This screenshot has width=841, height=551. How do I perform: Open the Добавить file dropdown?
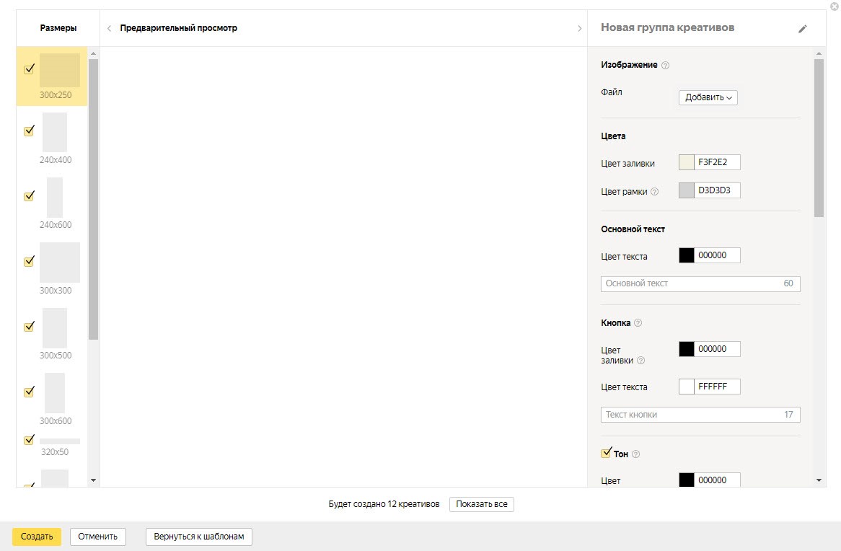[x=708, y=97]
